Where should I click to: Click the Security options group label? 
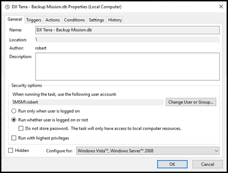tap(27, 86)
